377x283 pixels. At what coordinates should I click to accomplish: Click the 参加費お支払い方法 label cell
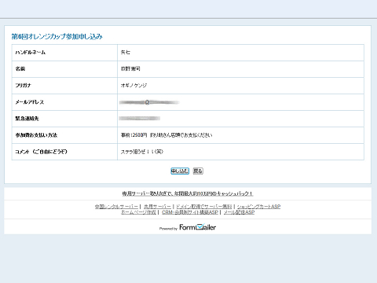(64, 135)
